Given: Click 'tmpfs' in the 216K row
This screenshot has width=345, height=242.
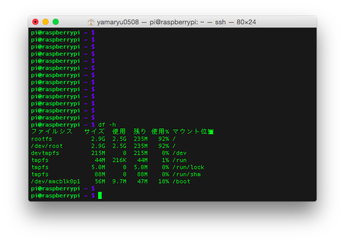Looking at the screenshot, I should click(40, 160).
